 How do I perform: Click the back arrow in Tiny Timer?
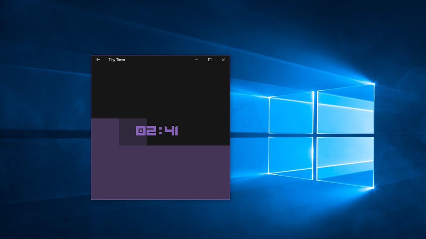click(x=98, y=60)
